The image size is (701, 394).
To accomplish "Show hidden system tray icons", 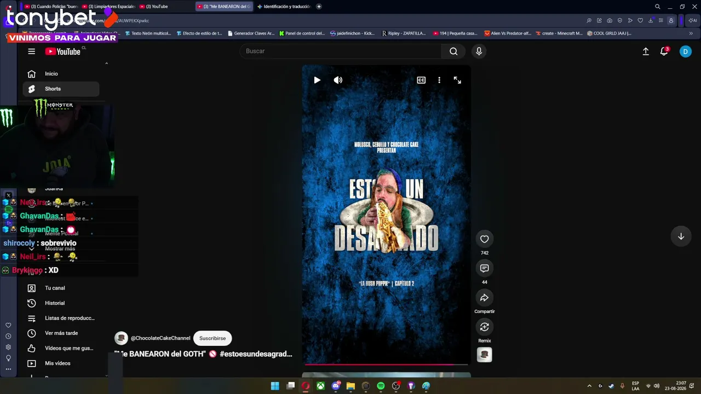I will 589,386.
